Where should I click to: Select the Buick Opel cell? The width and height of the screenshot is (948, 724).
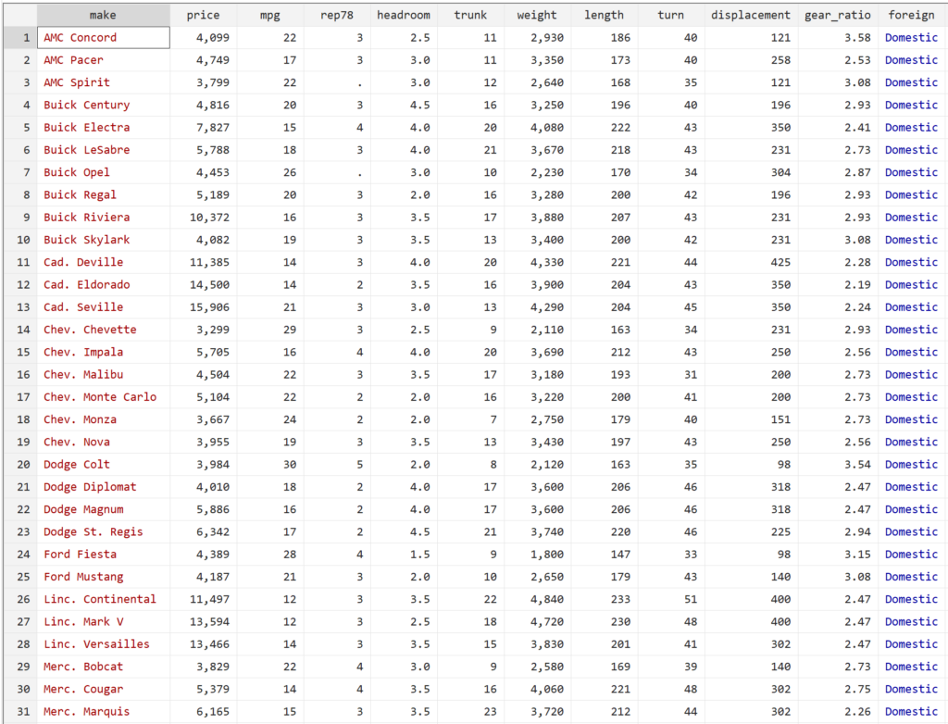coord(104,172)
